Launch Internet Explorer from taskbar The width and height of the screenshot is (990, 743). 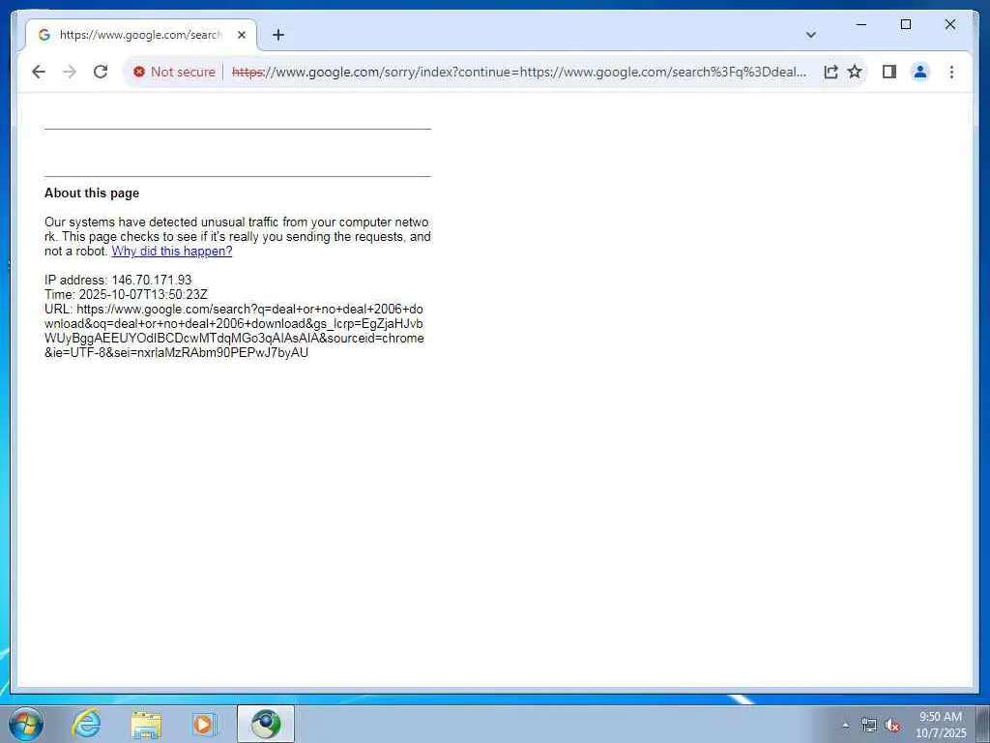[86, 724]
